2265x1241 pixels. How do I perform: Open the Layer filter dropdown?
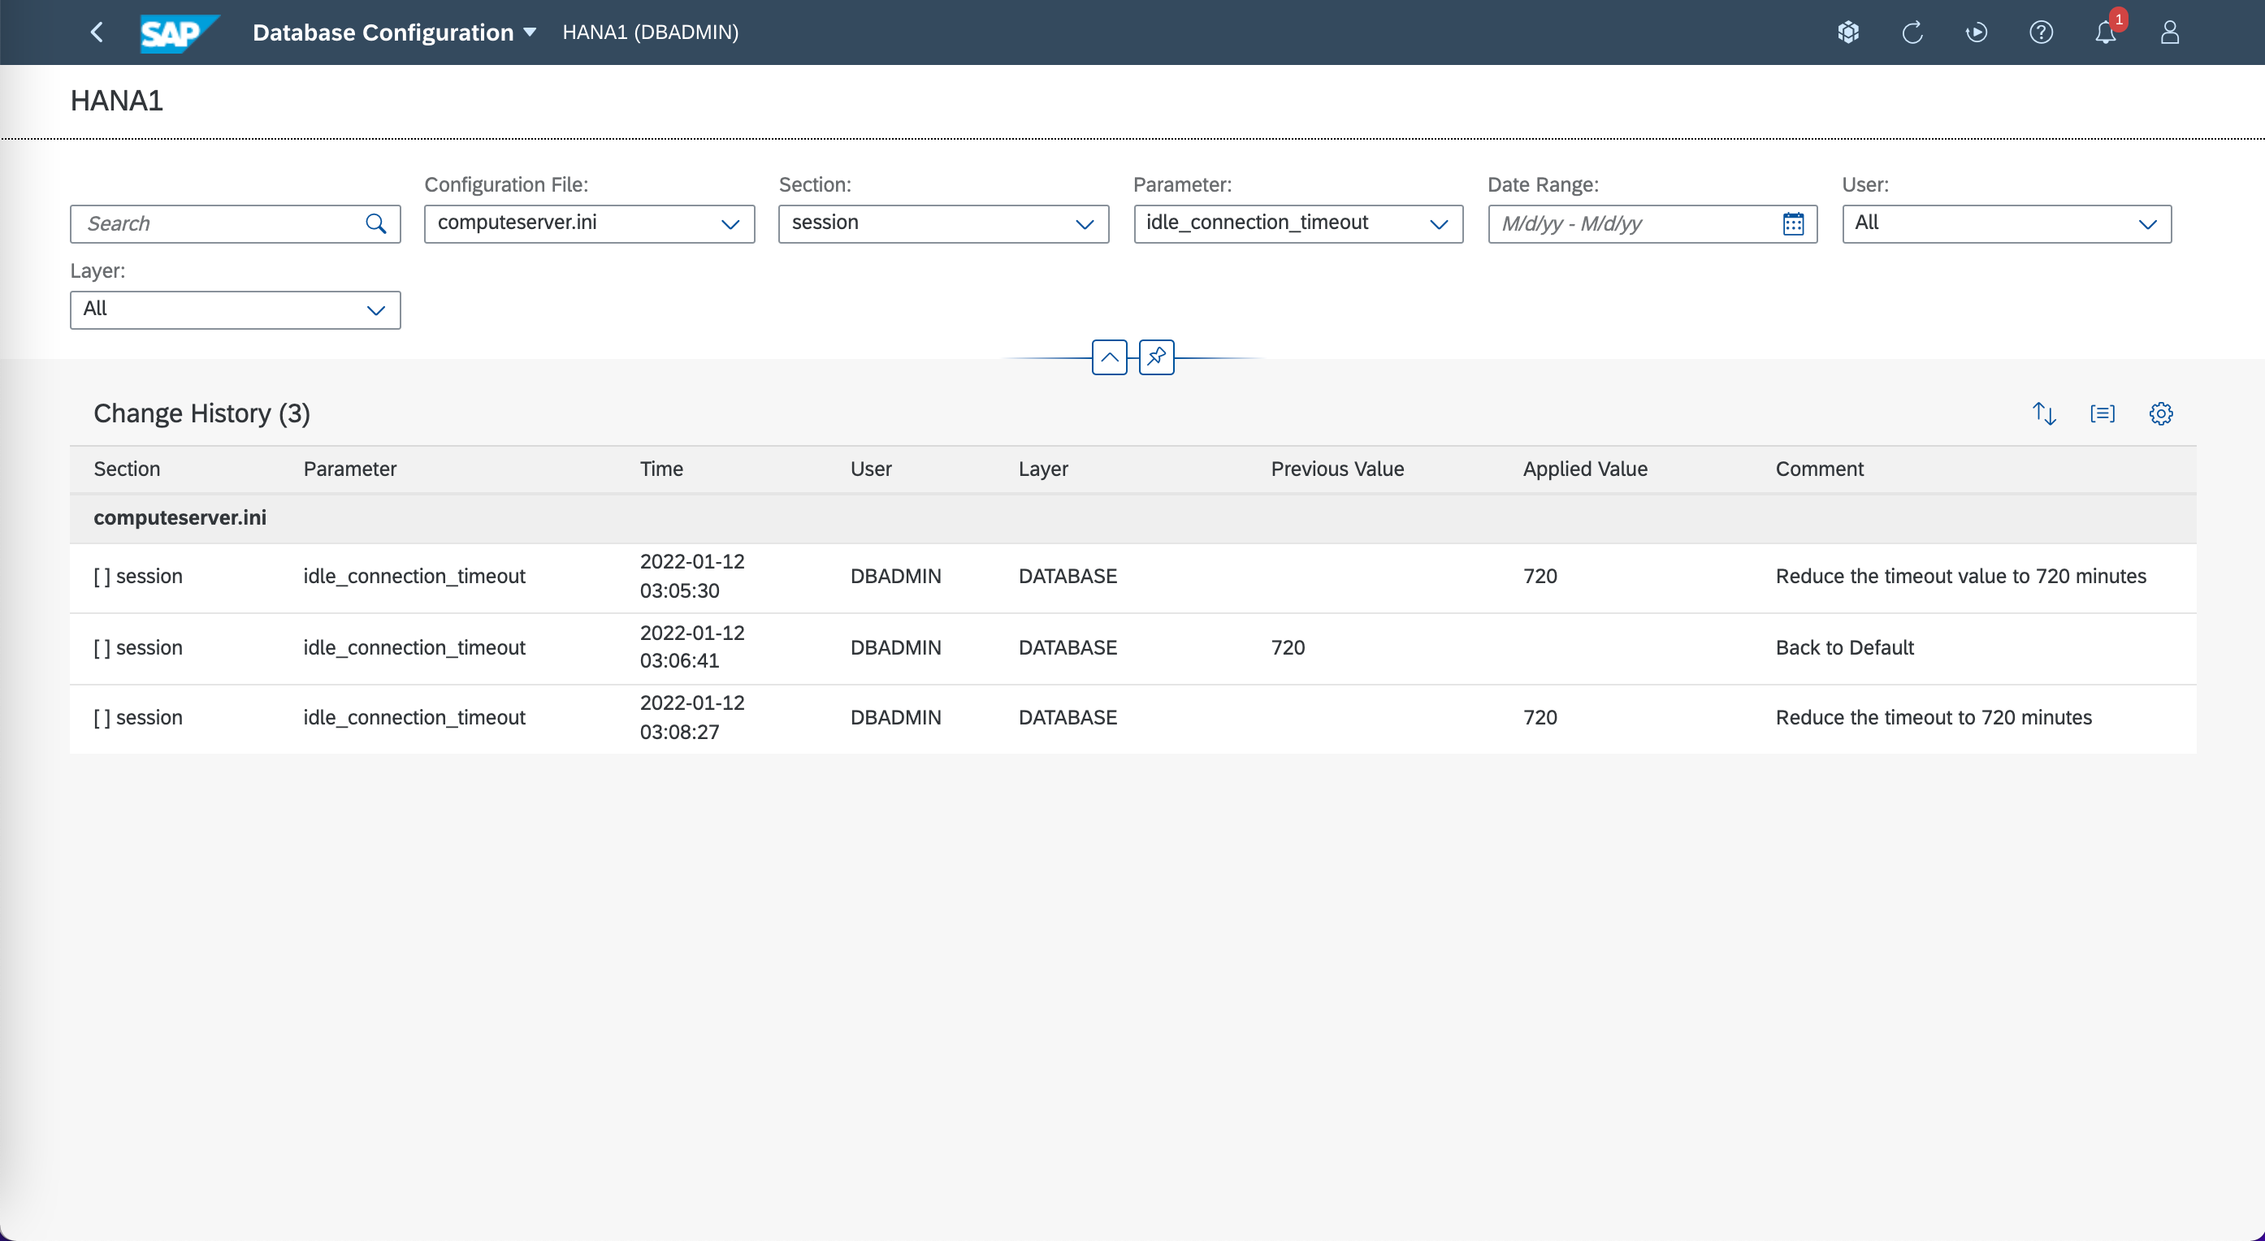coord(375,310)
